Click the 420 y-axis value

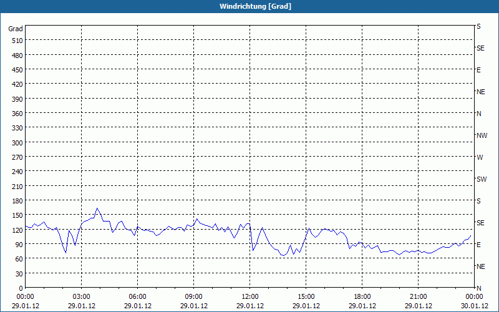[x=17, y=84]
